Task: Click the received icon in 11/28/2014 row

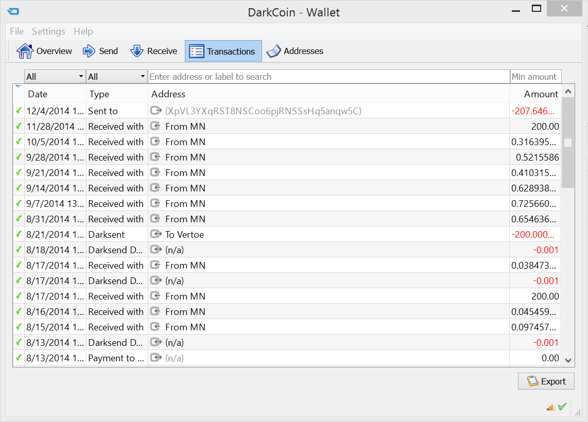Action: point(155,126)
